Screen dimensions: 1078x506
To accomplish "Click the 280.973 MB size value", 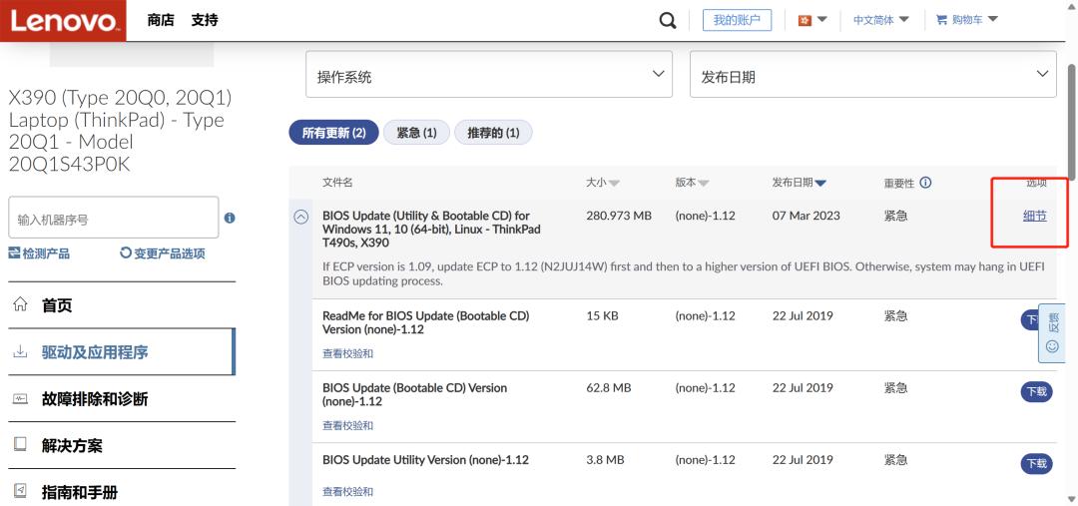I will point(619,216).
